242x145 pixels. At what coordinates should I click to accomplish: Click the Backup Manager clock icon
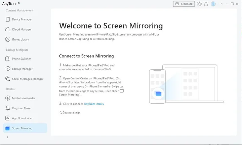[x=8, y=69]
